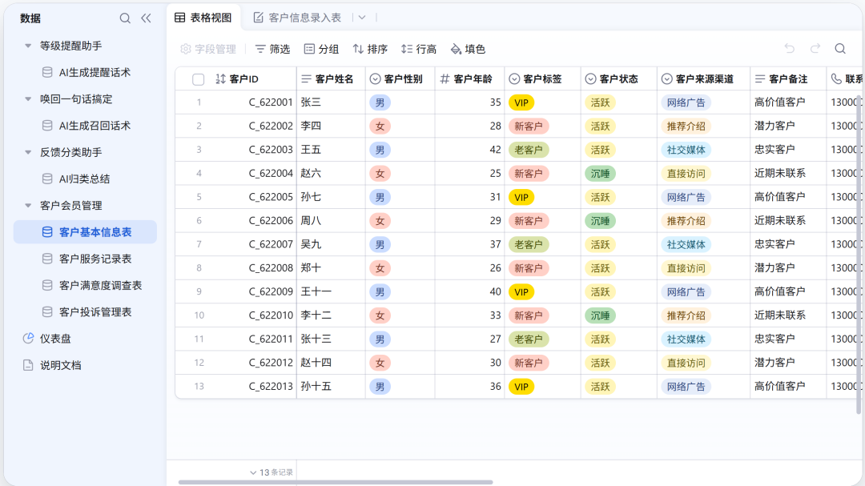Collapse the 数据 sidebar with double-chevron icon

tap(146, 18)
